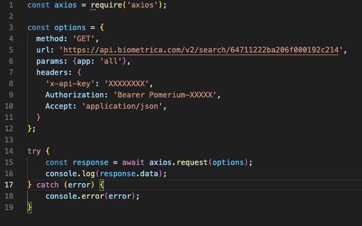This screenshot has width=362, height=226.
Task: Click the 'x-api-key' header name
Action: (70, 84)
